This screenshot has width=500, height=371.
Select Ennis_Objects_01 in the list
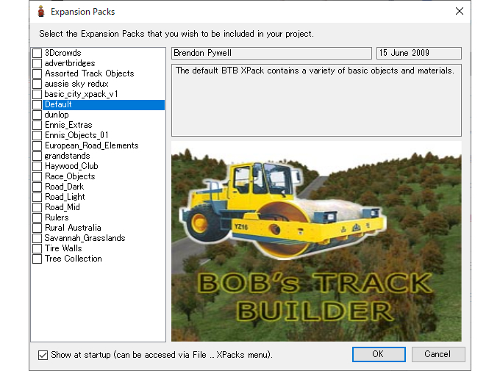76,135
